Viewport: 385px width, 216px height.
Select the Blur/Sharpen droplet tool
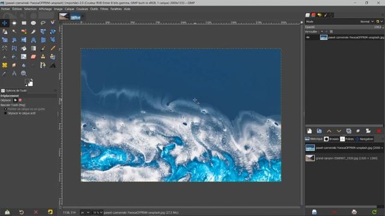click(x=24, y=65)
